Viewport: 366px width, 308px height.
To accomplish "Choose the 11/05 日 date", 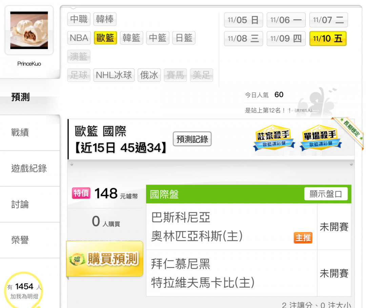I will tap(243, 20).
